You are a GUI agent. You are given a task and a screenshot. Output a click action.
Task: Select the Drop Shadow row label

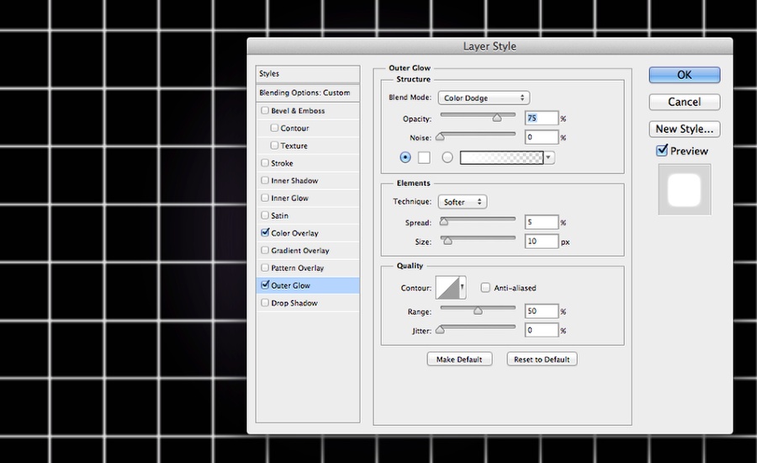294,303
